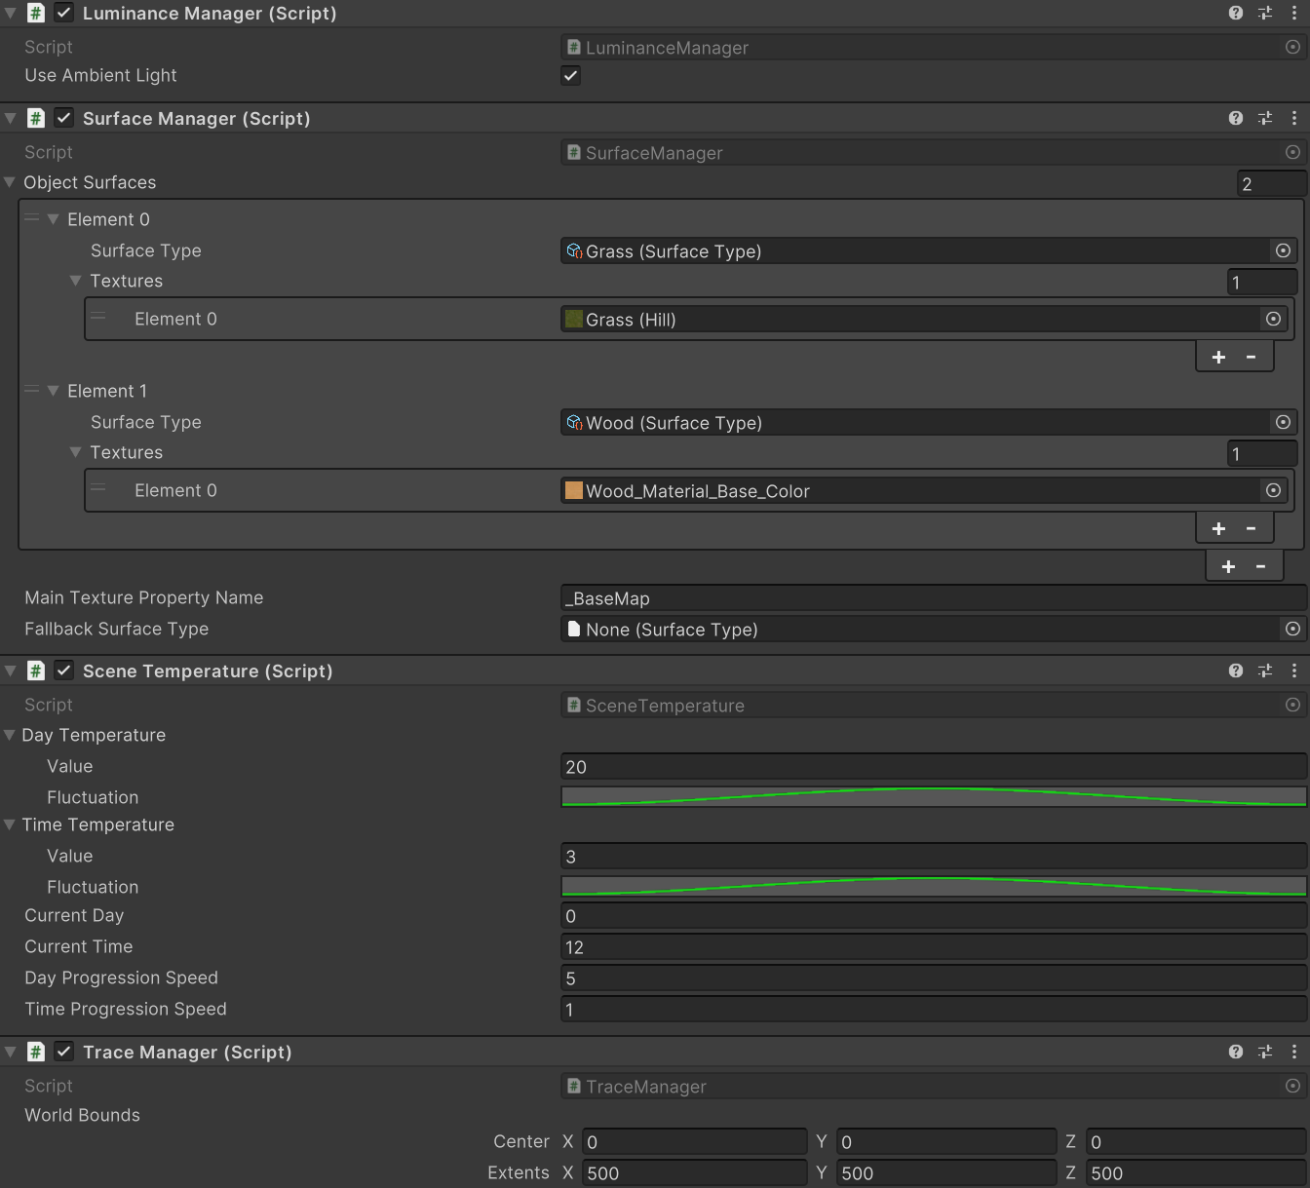Click the Main Texture Property Name field
1310x1188 pixels.
933,598
